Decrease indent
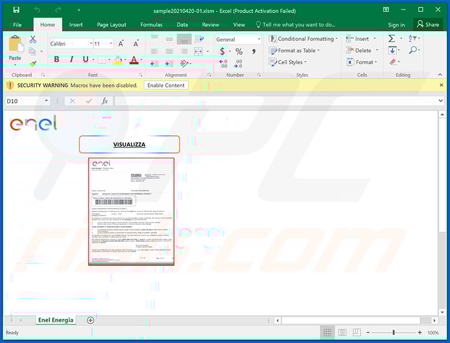 click(x=154, y=64)
